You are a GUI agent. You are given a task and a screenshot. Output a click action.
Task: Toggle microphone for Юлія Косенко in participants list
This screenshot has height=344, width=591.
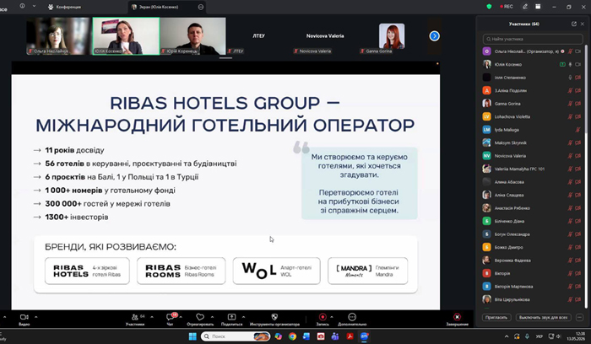(570, 64)
